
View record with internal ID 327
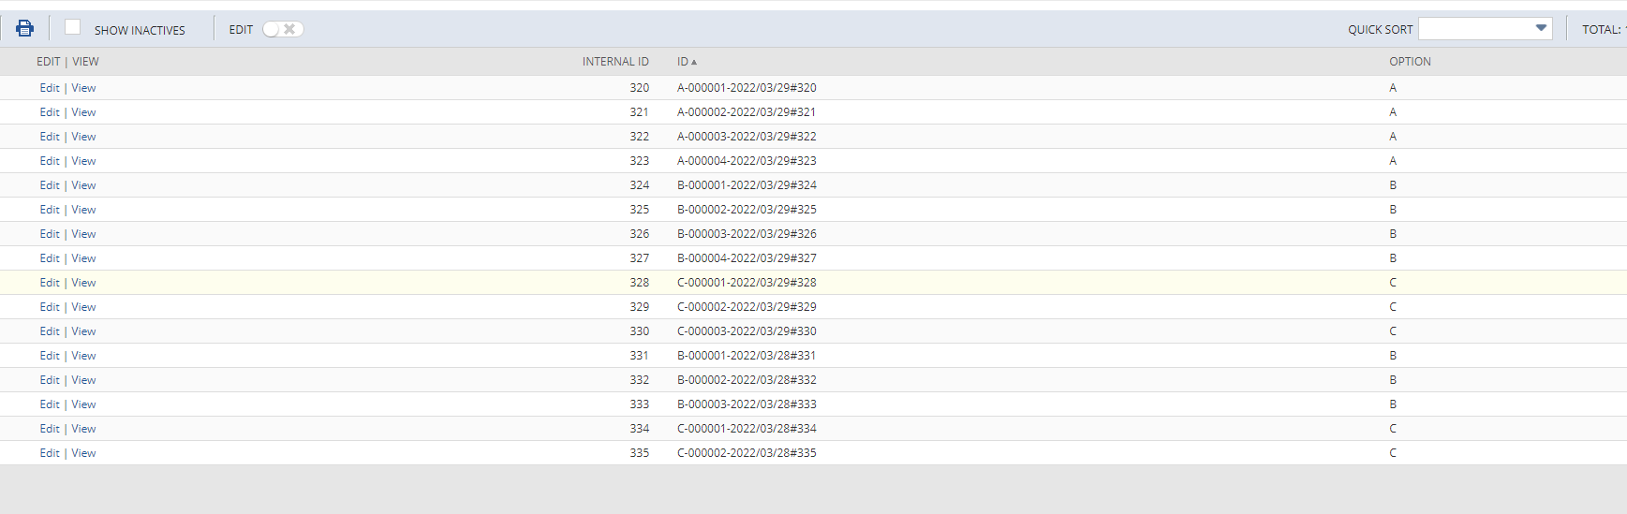[x=83, y=258]
